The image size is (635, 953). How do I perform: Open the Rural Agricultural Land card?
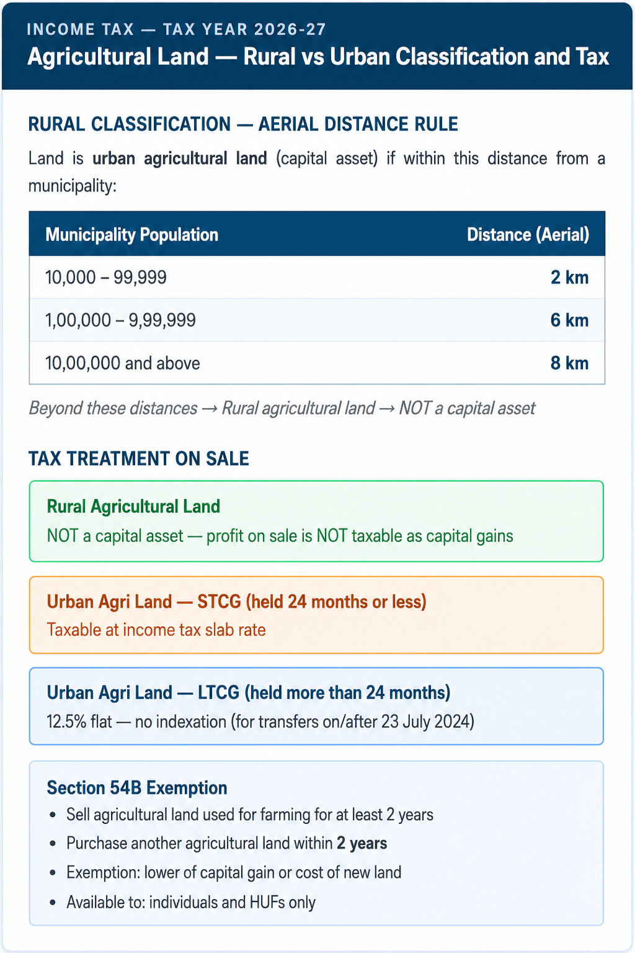coord(316,522)
